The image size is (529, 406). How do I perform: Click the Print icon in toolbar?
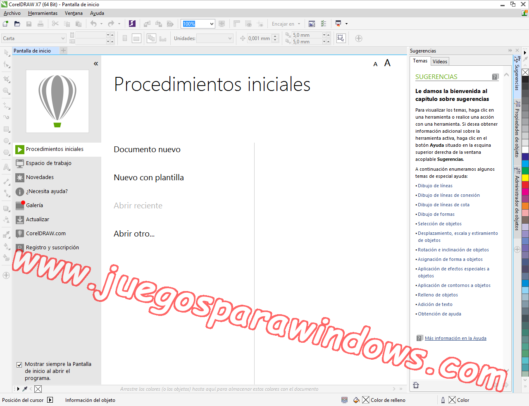pos(41,24)
